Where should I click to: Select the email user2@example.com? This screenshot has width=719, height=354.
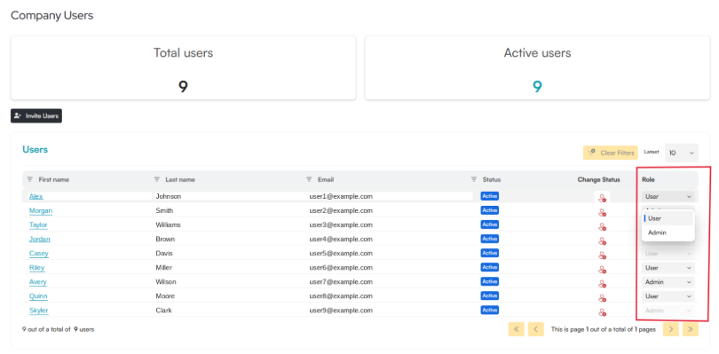(341, 210)
